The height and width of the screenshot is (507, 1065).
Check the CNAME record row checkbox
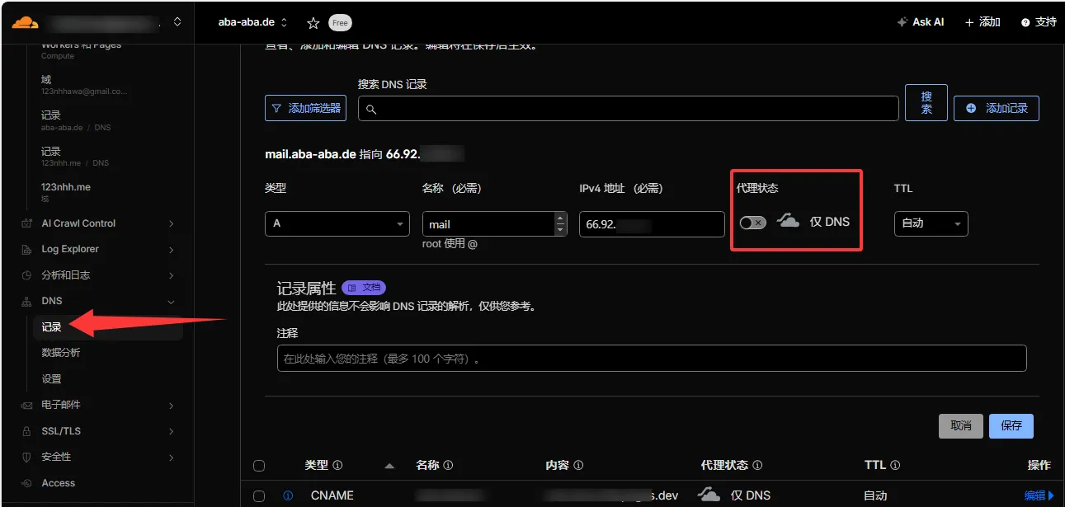(x=258, y=495)
